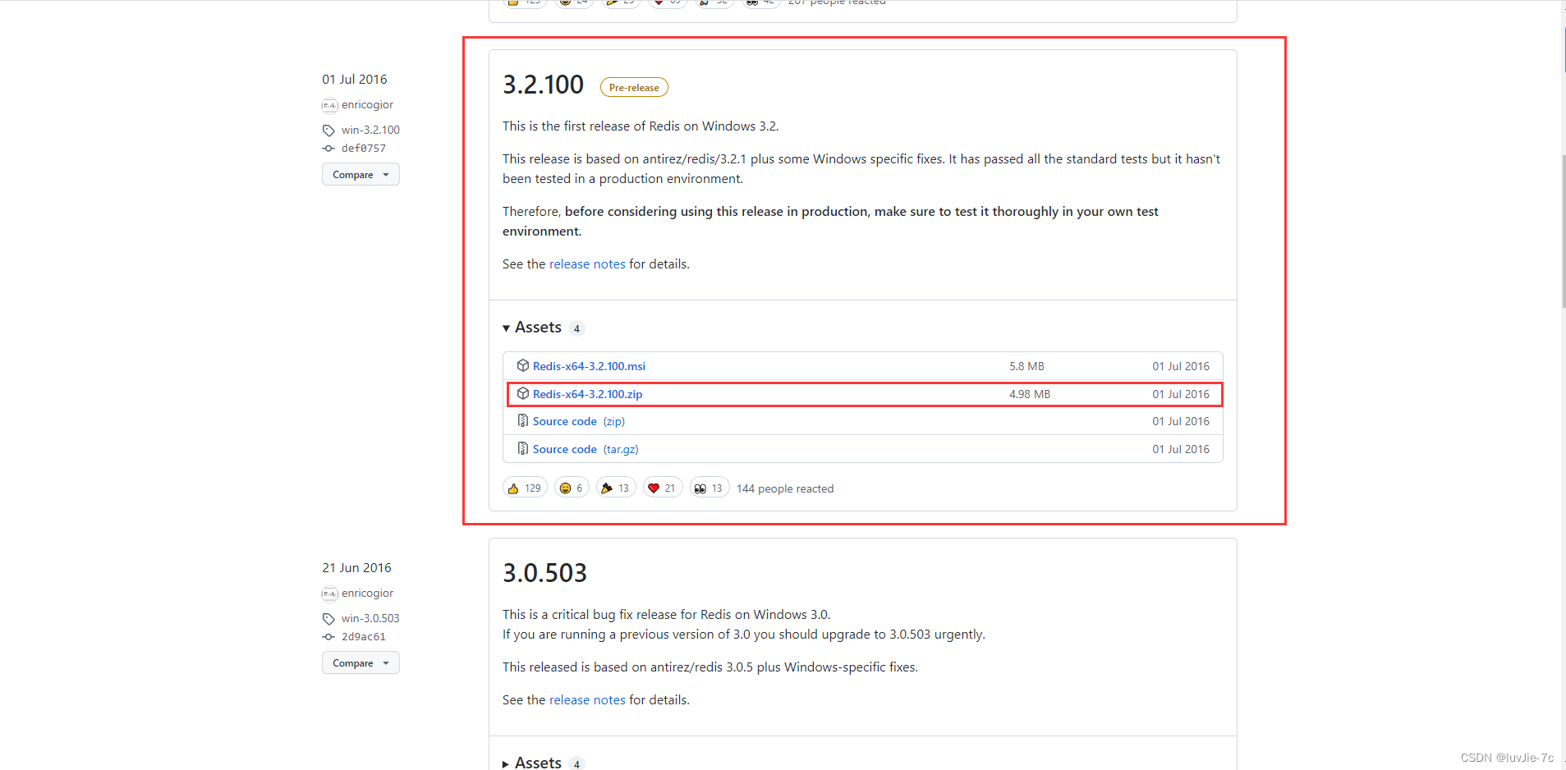This screenshot has height=770, width=1566.
Task: Open commit def0757
Action: 364,149
